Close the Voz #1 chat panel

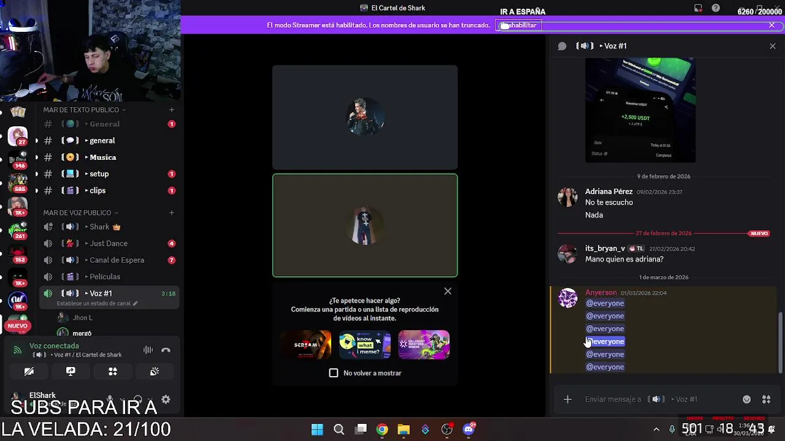click(x=772, y=46)
